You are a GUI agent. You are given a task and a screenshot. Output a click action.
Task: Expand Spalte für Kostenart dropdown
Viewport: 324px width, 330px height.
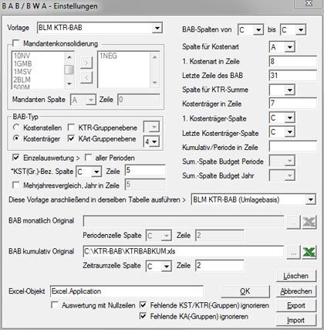click(x=290, y=47)
